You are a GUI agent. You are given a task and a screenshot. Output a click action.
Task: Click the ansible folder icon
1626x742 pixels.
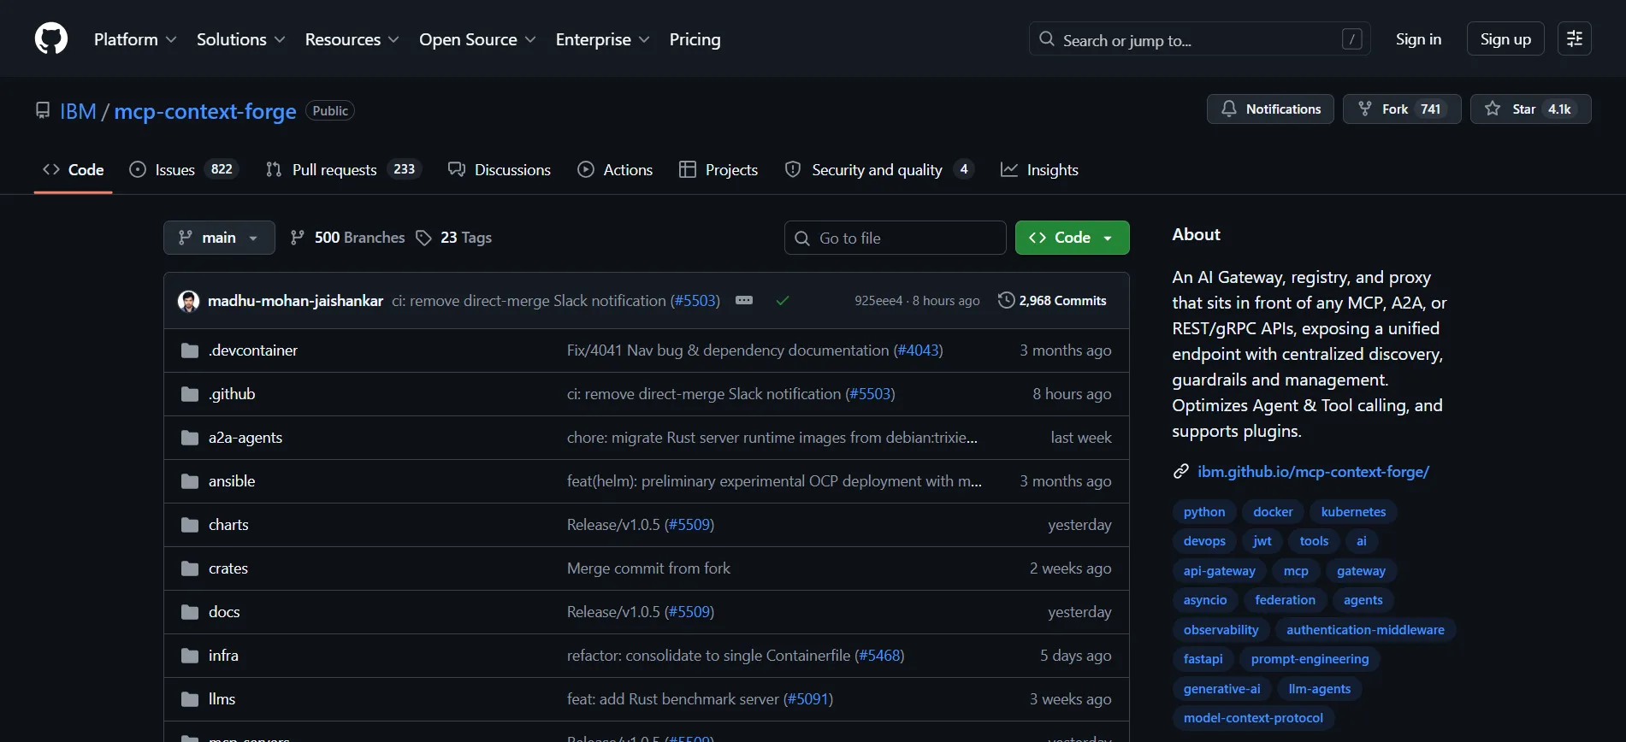190,481
